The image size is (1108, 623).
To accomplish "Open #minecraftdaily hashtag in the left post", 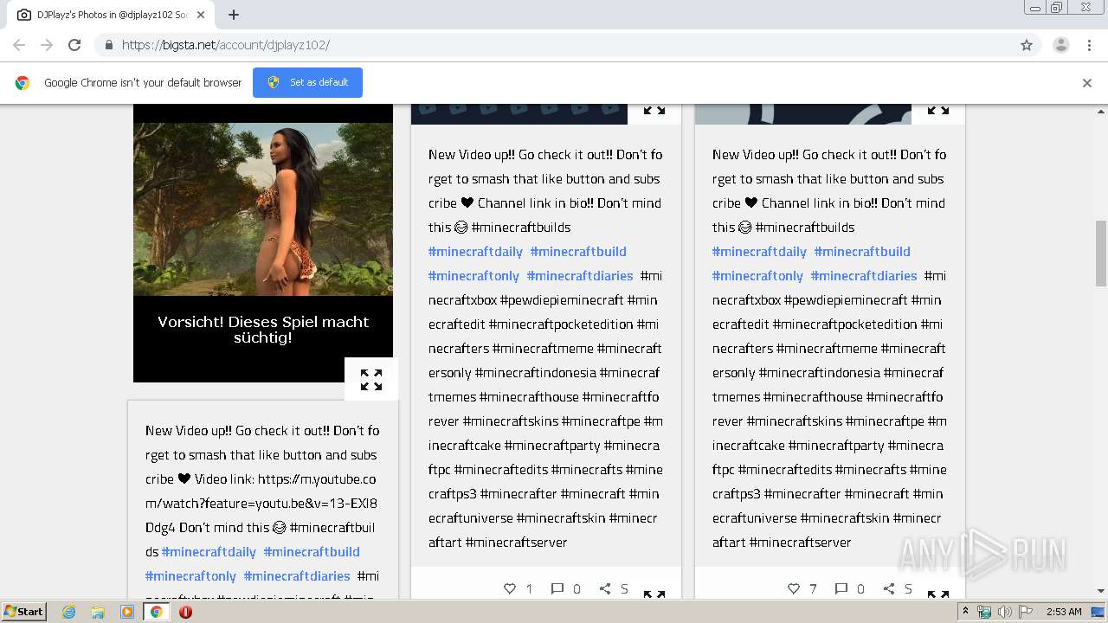I will (209, 552).
